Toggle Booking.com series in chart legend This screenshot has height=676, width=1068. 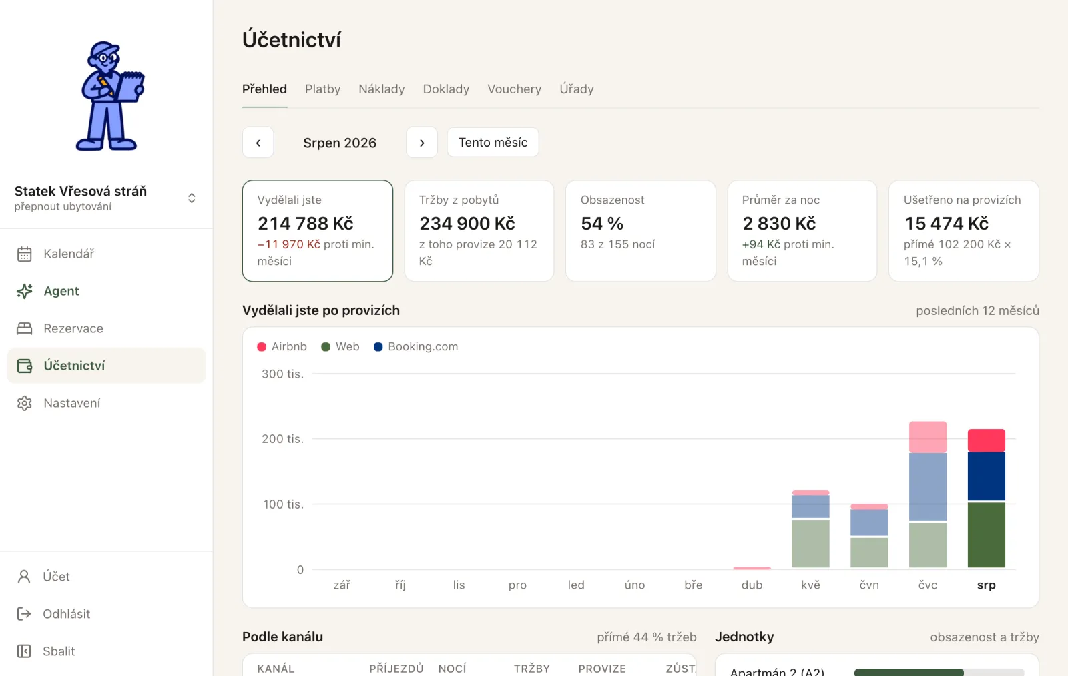pyautogui.click(x=416, y=347)
